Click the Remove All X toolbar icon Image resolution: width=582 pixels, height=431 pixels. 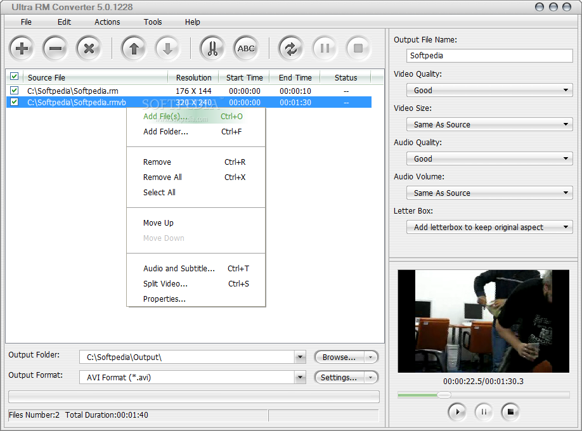89,48
